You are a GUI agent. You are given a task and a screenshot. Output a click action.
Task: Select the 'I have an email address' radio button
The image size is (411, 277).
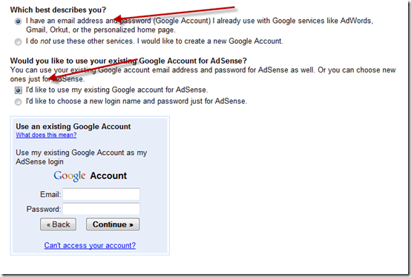(x=18, y=21)
